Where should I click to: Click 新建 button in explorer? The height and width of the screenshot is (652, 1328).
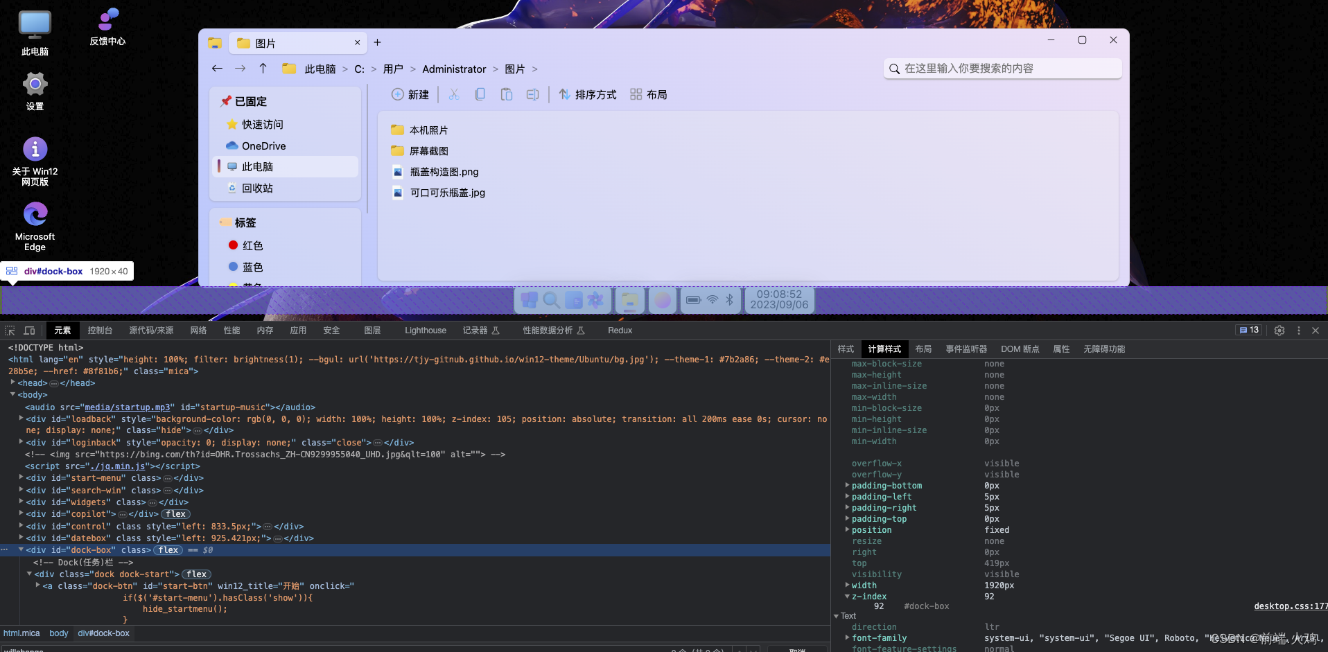pyautogui.click(x=410, y=94)
